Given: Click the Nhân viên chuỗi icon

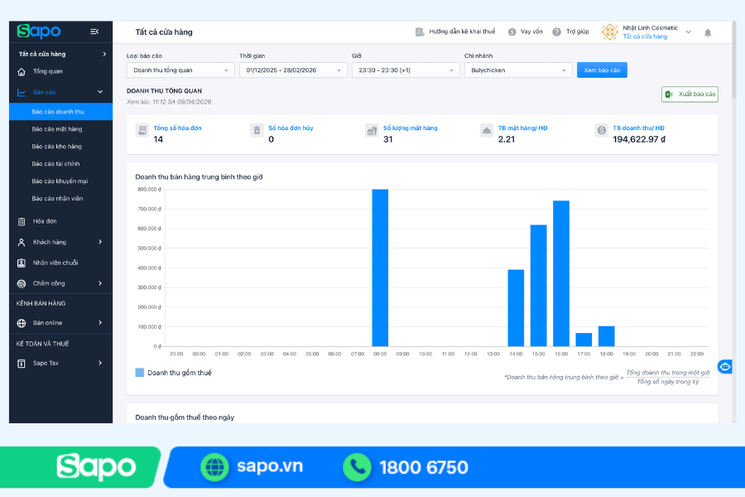Looking at the screenshot, I should [x=22, y=263].
